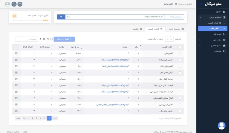Click the globe icon in breadcrumb

click(x=176, y=4)
